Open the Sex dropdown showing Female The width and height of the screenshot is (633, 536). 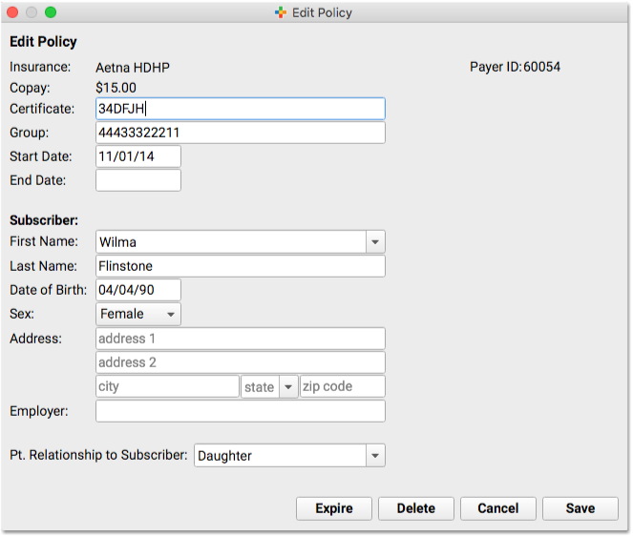coord(138,314)
